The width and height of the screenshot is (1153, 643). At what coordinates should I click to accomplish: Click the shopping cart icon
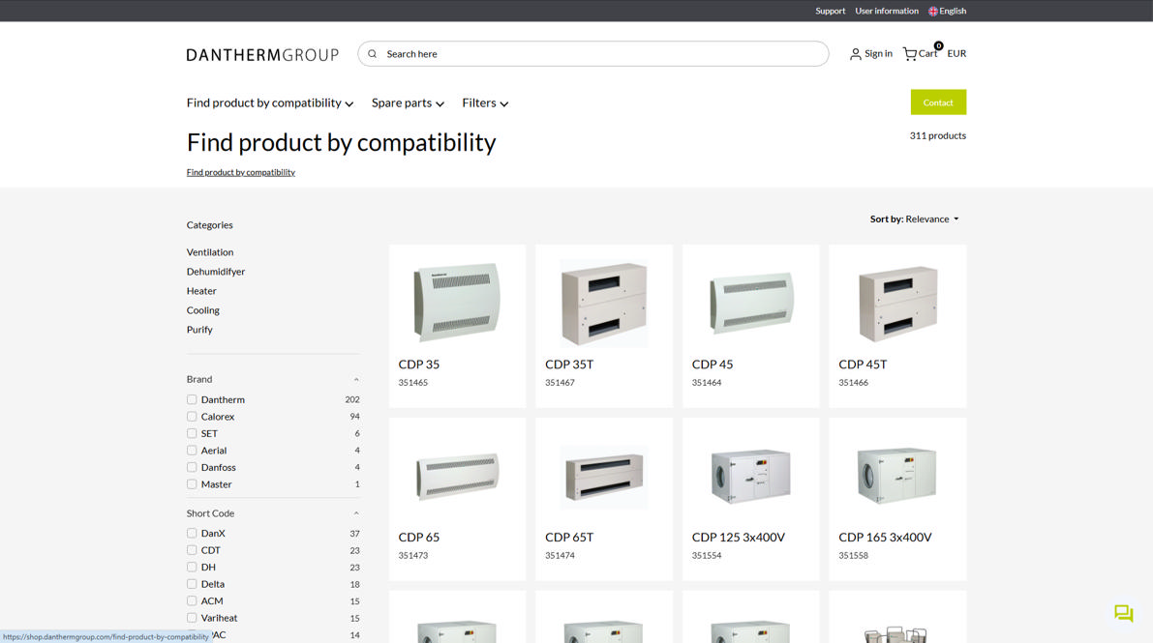(x=909, y=54)
